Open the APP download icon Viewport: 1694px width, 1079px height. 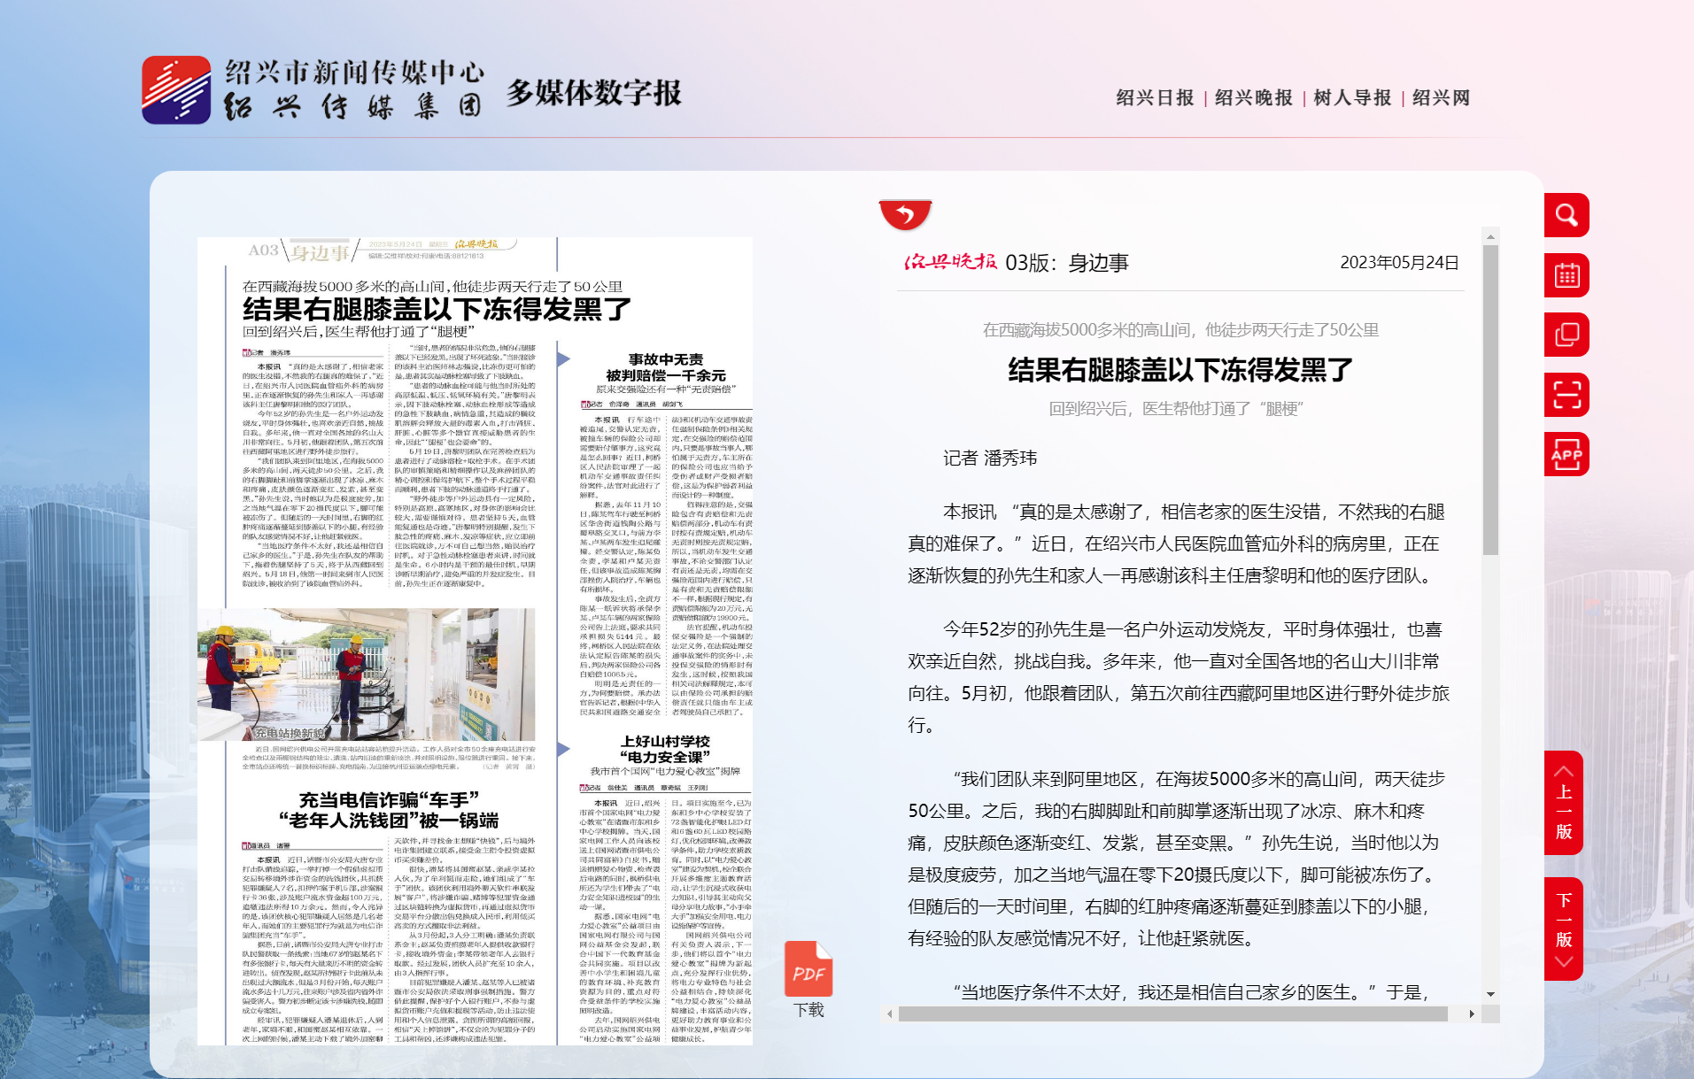click(x=1566, y=454)
